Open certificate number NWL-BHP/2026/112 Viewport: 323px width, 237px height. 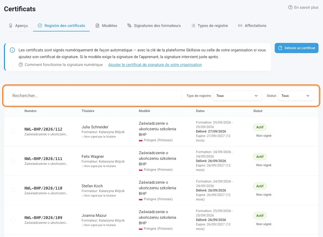click(x=43, y=129)
